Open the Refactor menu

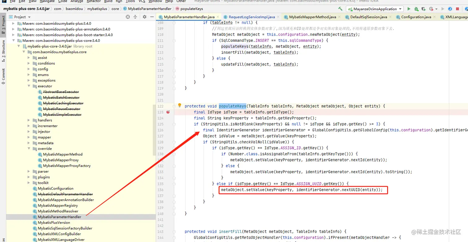93,1
